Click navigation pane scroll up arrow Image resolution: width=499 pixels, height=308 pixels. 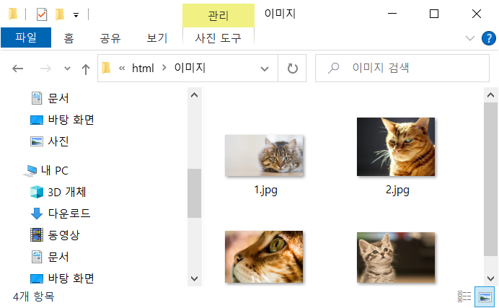[x=195, y=95]
